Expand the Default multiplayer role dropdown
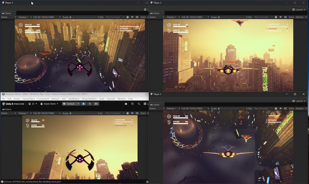 71,104
